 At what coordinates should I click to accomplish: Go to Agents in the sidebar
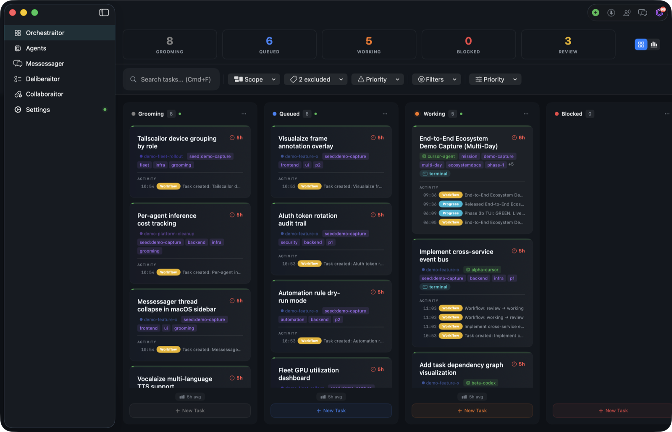pos(60,48)
